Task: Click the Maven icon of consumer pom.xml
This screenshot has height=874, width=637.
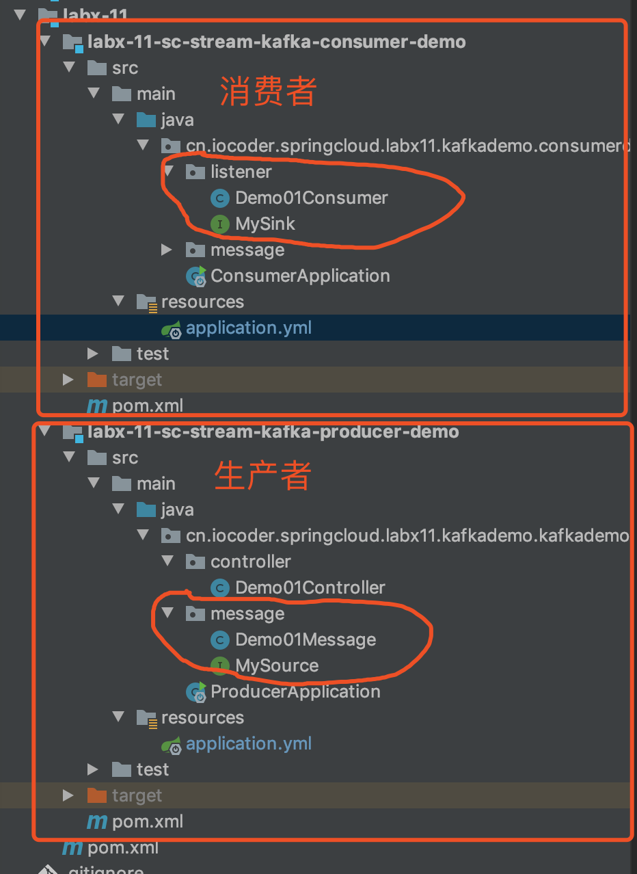Action: pyautogui.click(x=97, y=406)
